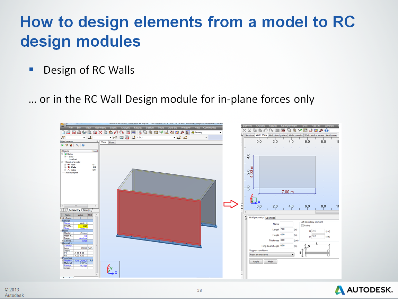Open the 1 : DL1 load case dropdown
Screen dimensions: 398x299
[x=174, y=137]
